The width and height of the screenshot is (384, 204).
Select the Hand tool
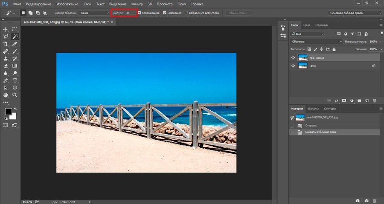click(x=6, y=95)
